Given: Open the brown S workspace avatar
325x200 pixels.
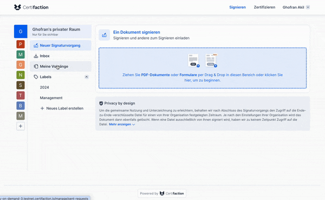Looking at the screenshot, I should pyautogui.click(x=21, y=85).
